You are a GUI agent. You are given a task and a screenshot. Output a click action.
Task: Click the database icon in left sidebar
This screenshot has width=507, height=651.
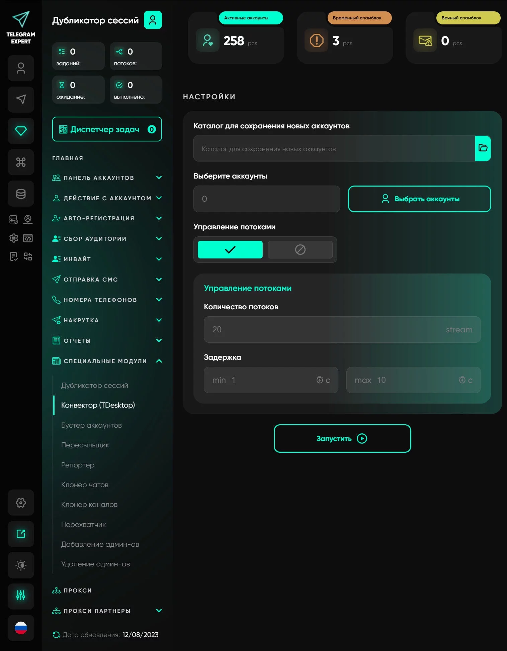click(21, 194)
